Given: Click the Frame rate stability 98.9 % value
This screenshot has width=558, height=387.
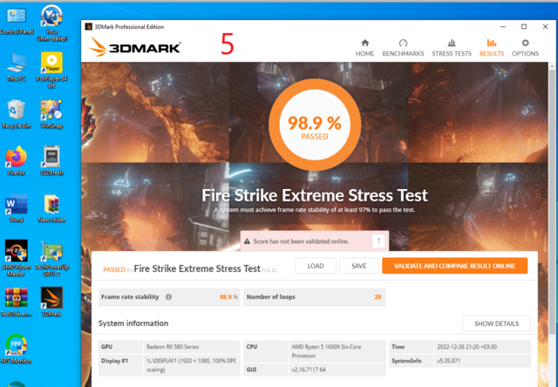Looking at the screenshot, I should pos(228,296).
